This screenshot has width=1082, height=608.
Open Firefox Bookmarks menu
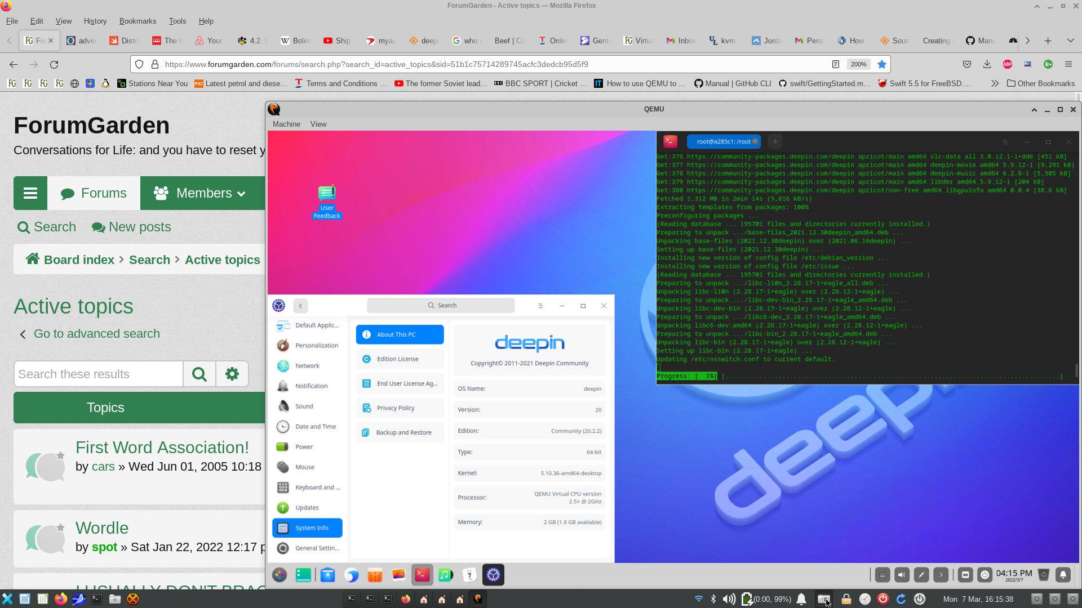138,21
